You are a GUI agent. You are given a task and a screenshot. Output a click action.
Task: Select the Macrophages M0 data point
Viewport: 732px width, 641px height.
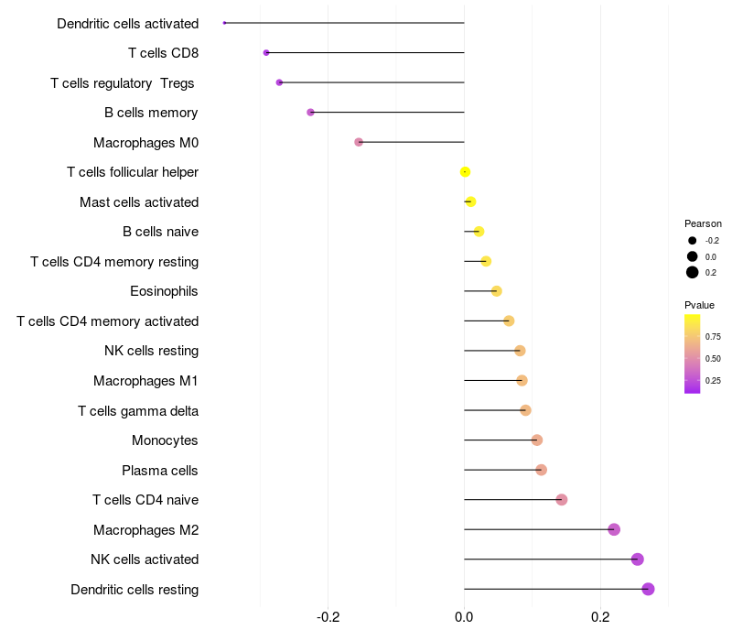click(359, 142)
